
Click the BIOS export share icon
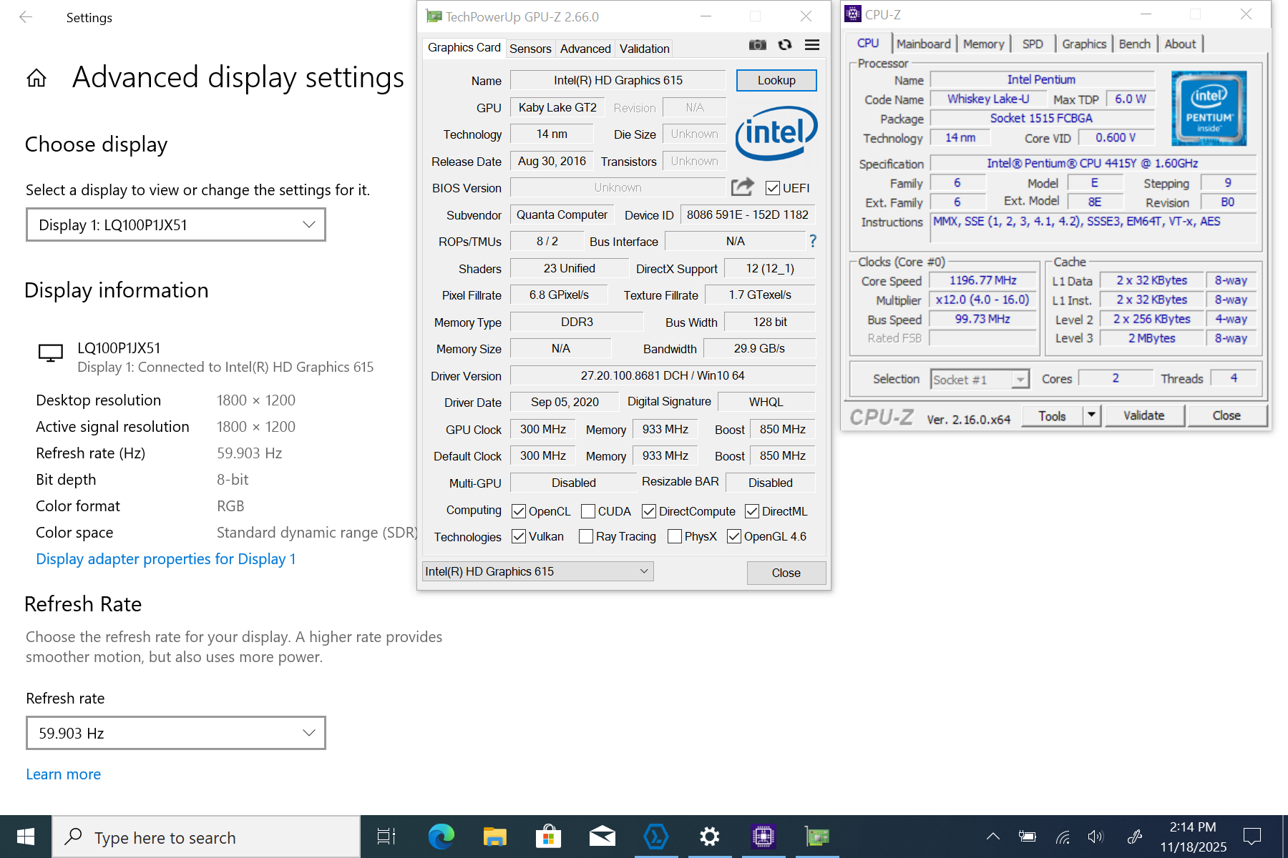(742, 187)
